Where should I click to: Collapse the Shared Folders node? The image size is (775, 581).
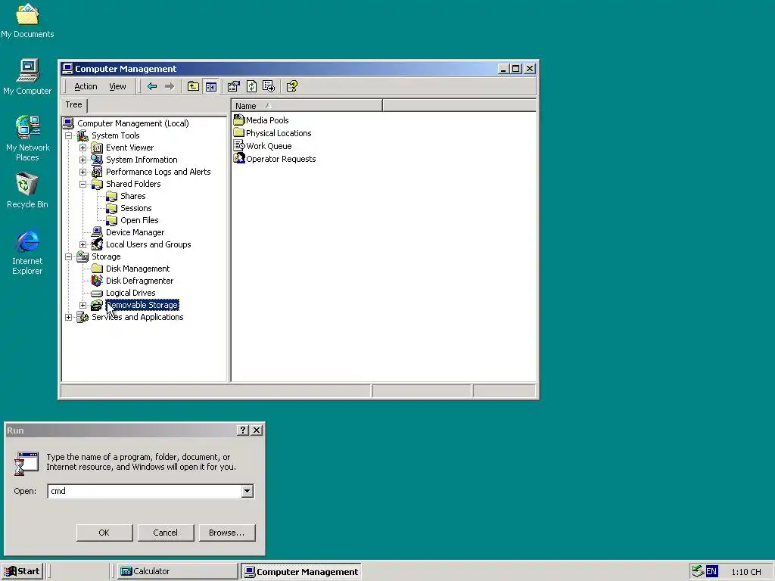83,184
